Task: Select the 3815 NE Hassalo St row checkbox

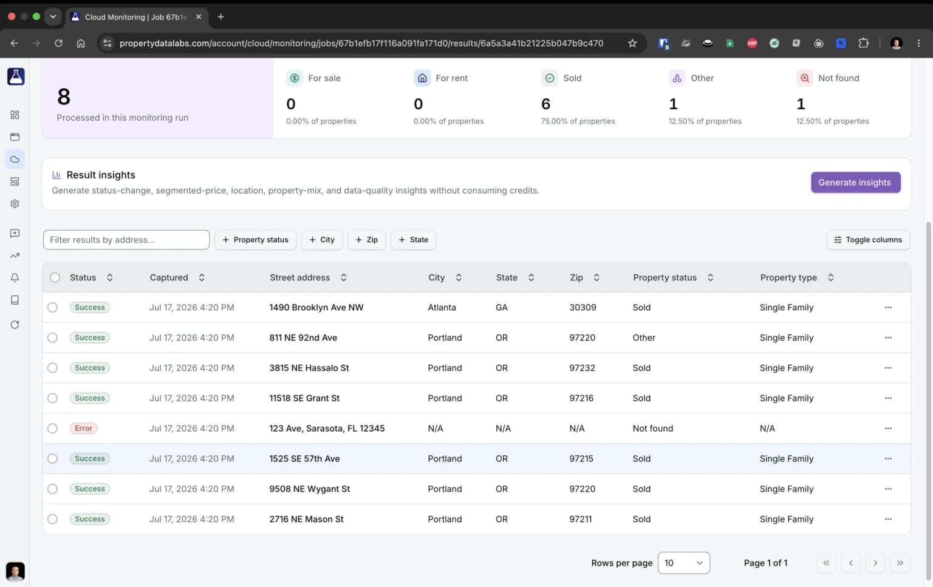Action: [x=53, y=368]
